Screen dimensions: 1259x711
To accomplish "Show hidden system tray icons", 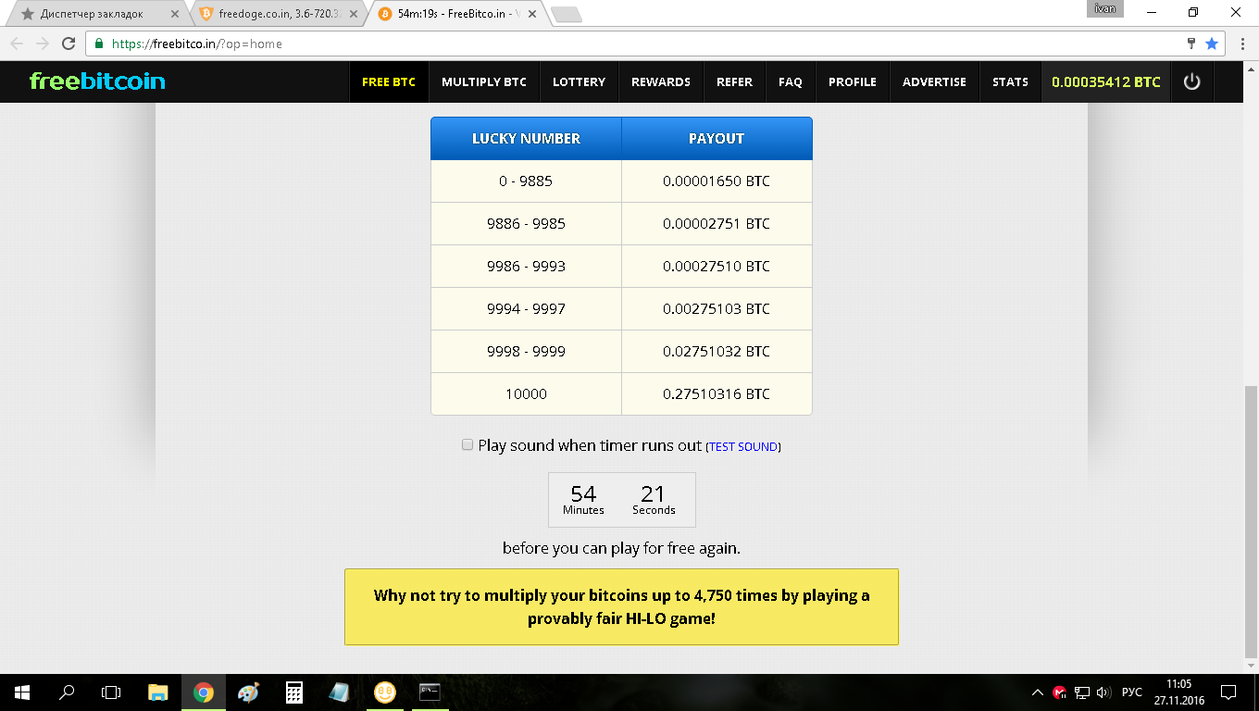I will coord(1038,692).
